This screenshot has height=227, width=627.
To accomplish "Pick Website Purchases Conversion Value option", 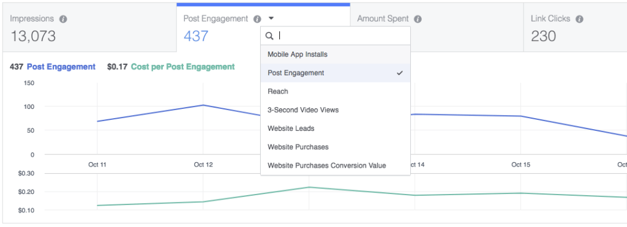I will [x=336, y=165].
